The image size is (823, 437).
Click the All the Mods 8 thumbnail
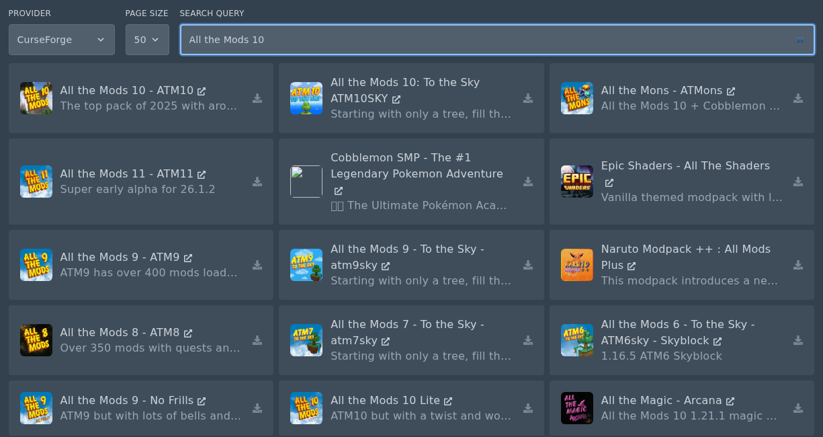click(x=36, y=340)
